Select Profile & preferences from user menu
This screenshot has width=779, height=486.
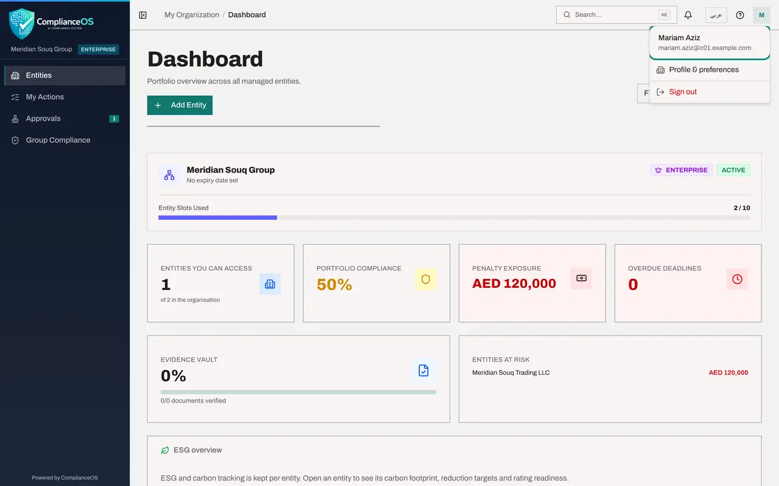pyautogui.click(x=710, y=70)
